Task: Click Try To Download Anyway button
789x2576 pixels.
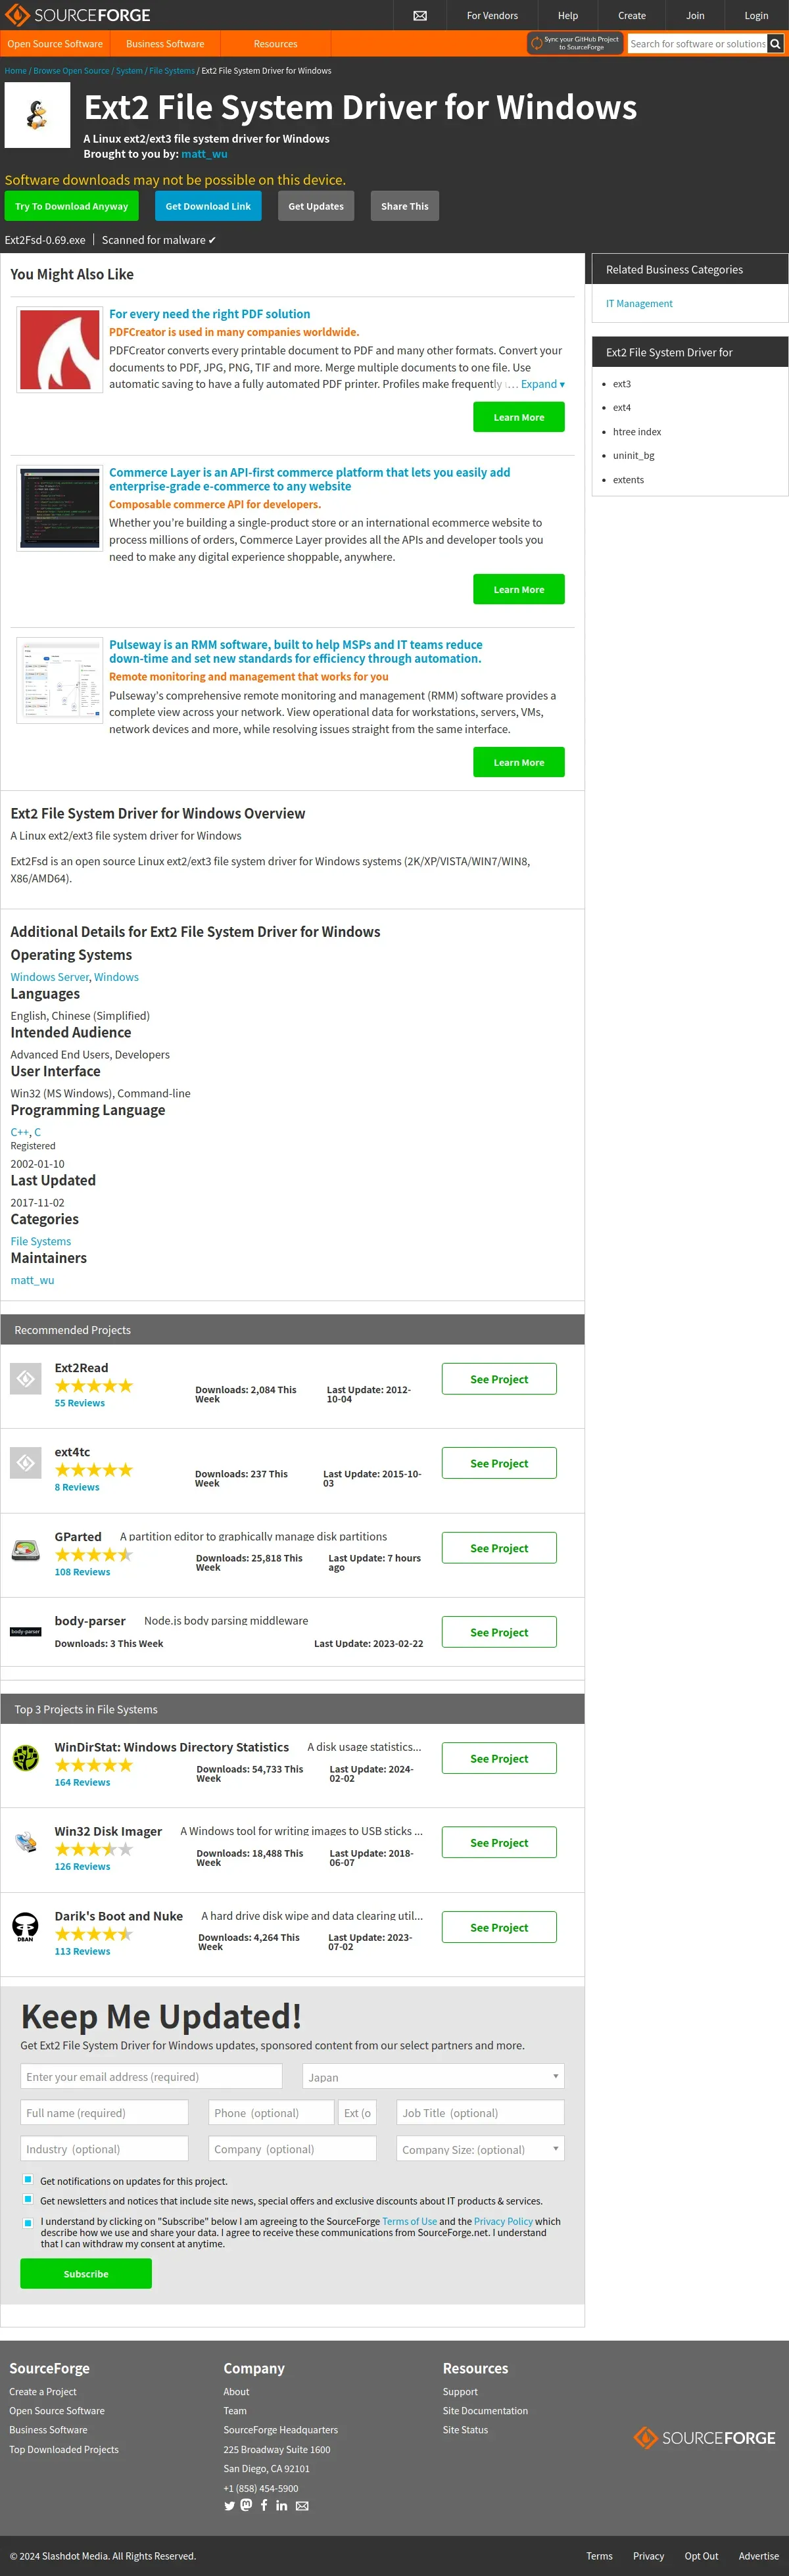Action: tap(71, 206)
